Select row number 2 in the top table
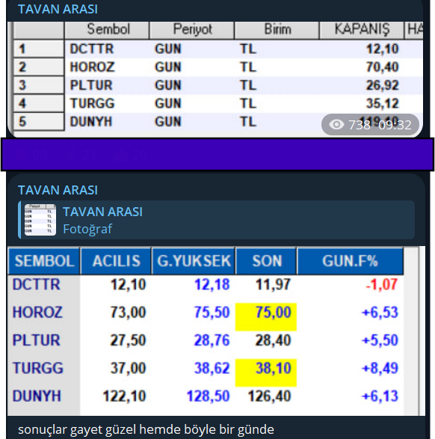The image size is (435, 439). [x=39, y=67]
